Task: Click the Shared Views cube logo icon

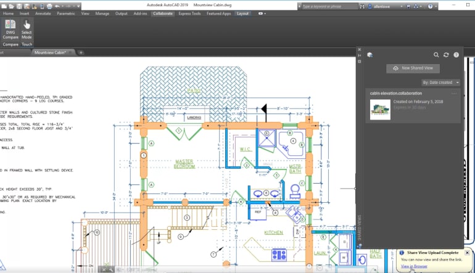Action: (370, 55)
